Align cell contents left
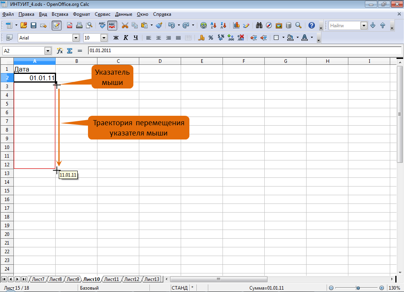 tap(149, 38)
